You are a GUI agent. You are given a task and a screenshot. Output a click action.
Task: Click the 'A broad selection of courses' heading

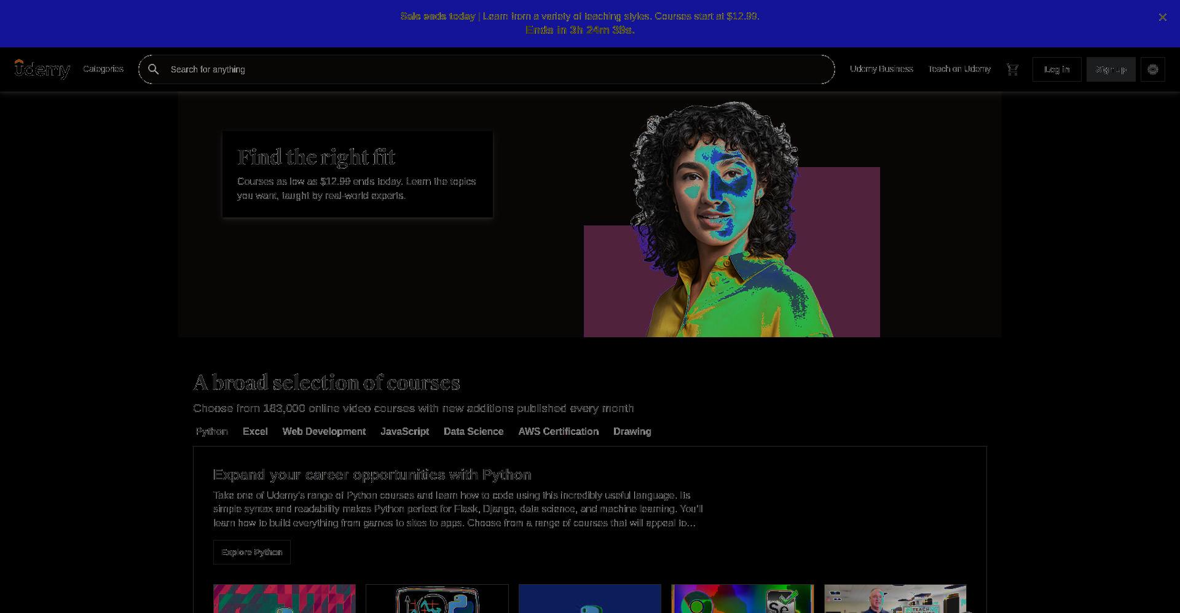pos(326,383)
